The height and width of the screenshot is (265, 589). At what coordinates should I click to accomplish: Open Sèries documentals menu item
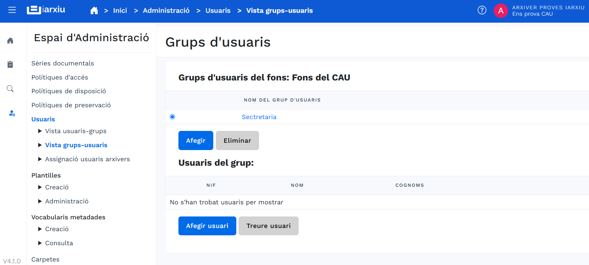tap(63, 63)
